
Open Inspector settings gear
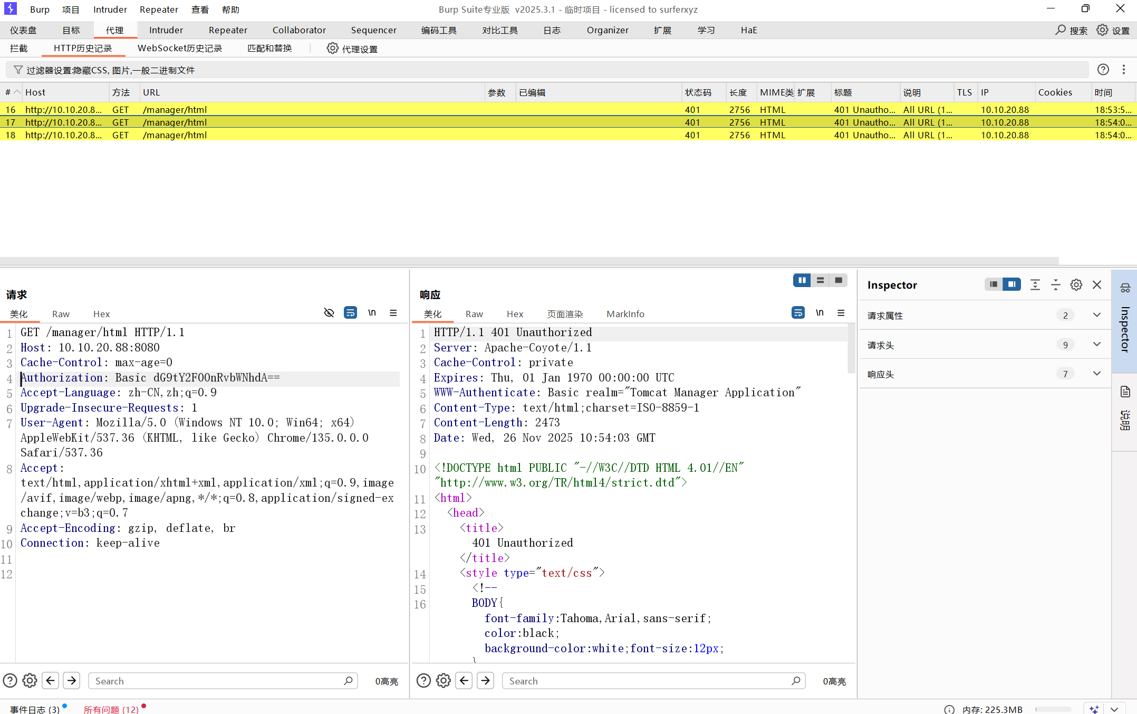(1076, 285)
